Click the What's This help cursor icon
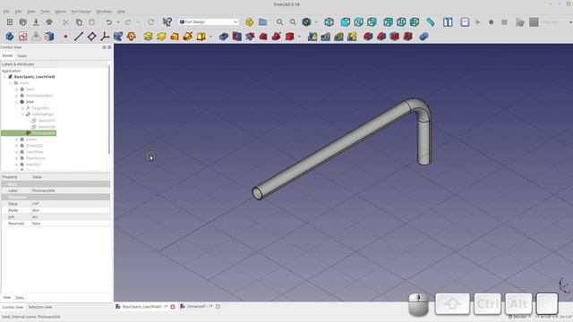 click(x=167, y=21)
